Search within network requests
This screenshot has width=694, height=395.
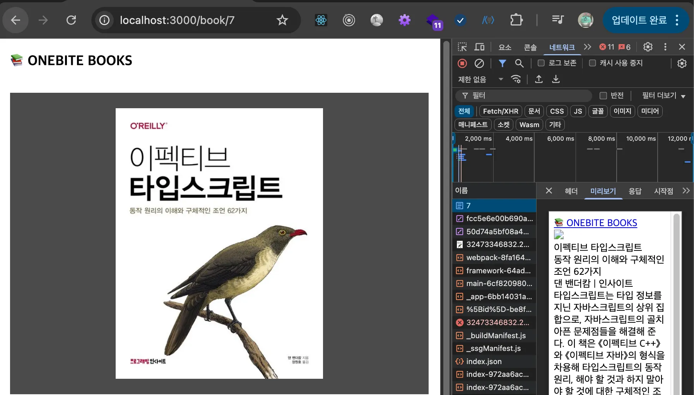pos(519,63)
